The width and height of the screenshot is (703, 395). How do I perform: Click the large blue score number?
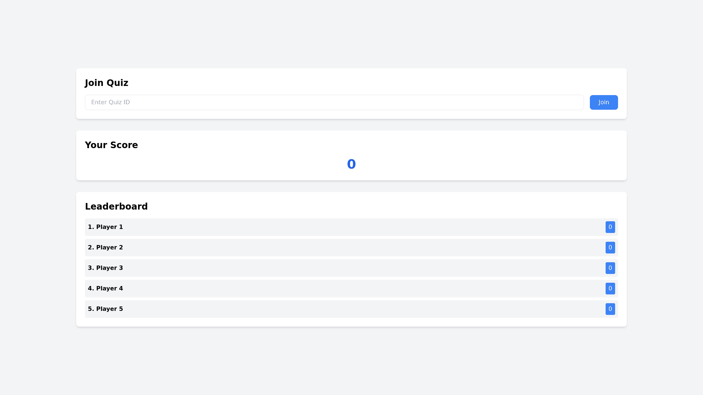click(351, 164)
